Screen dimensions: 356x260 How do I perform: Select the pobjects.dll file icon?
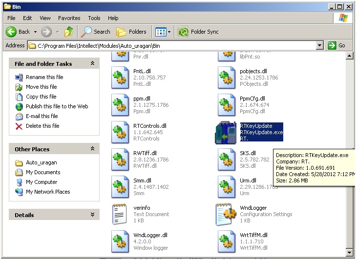[x=227, y=77]
